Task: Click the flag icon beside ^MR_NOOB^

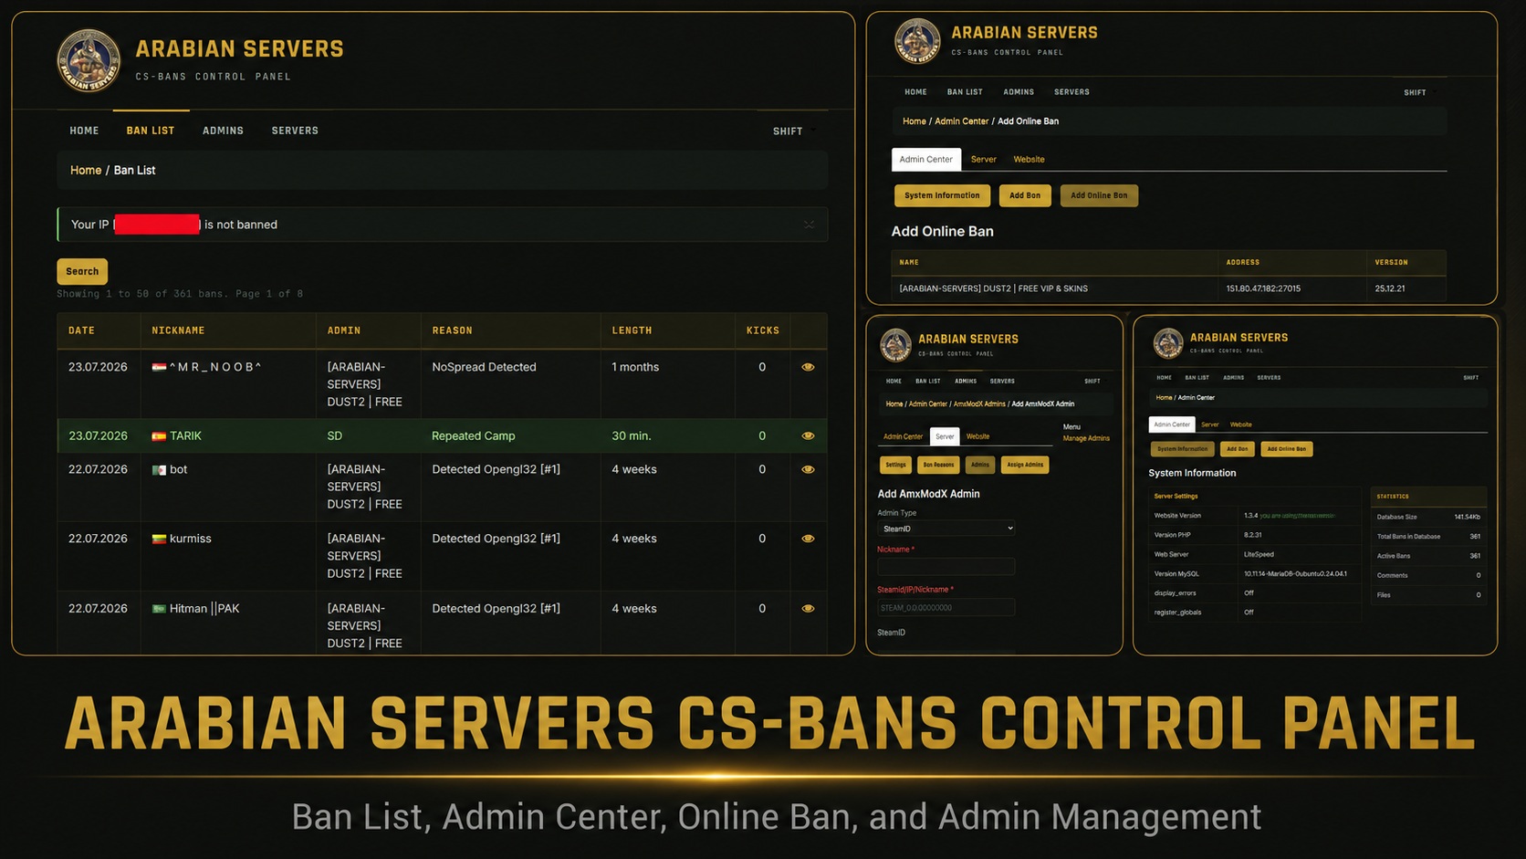Action: [x=159, y=367]
